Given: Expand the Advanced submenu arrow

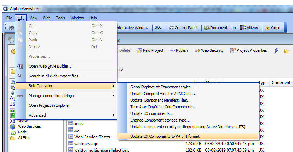Looking at the screenshot, I should coord(113,115).
